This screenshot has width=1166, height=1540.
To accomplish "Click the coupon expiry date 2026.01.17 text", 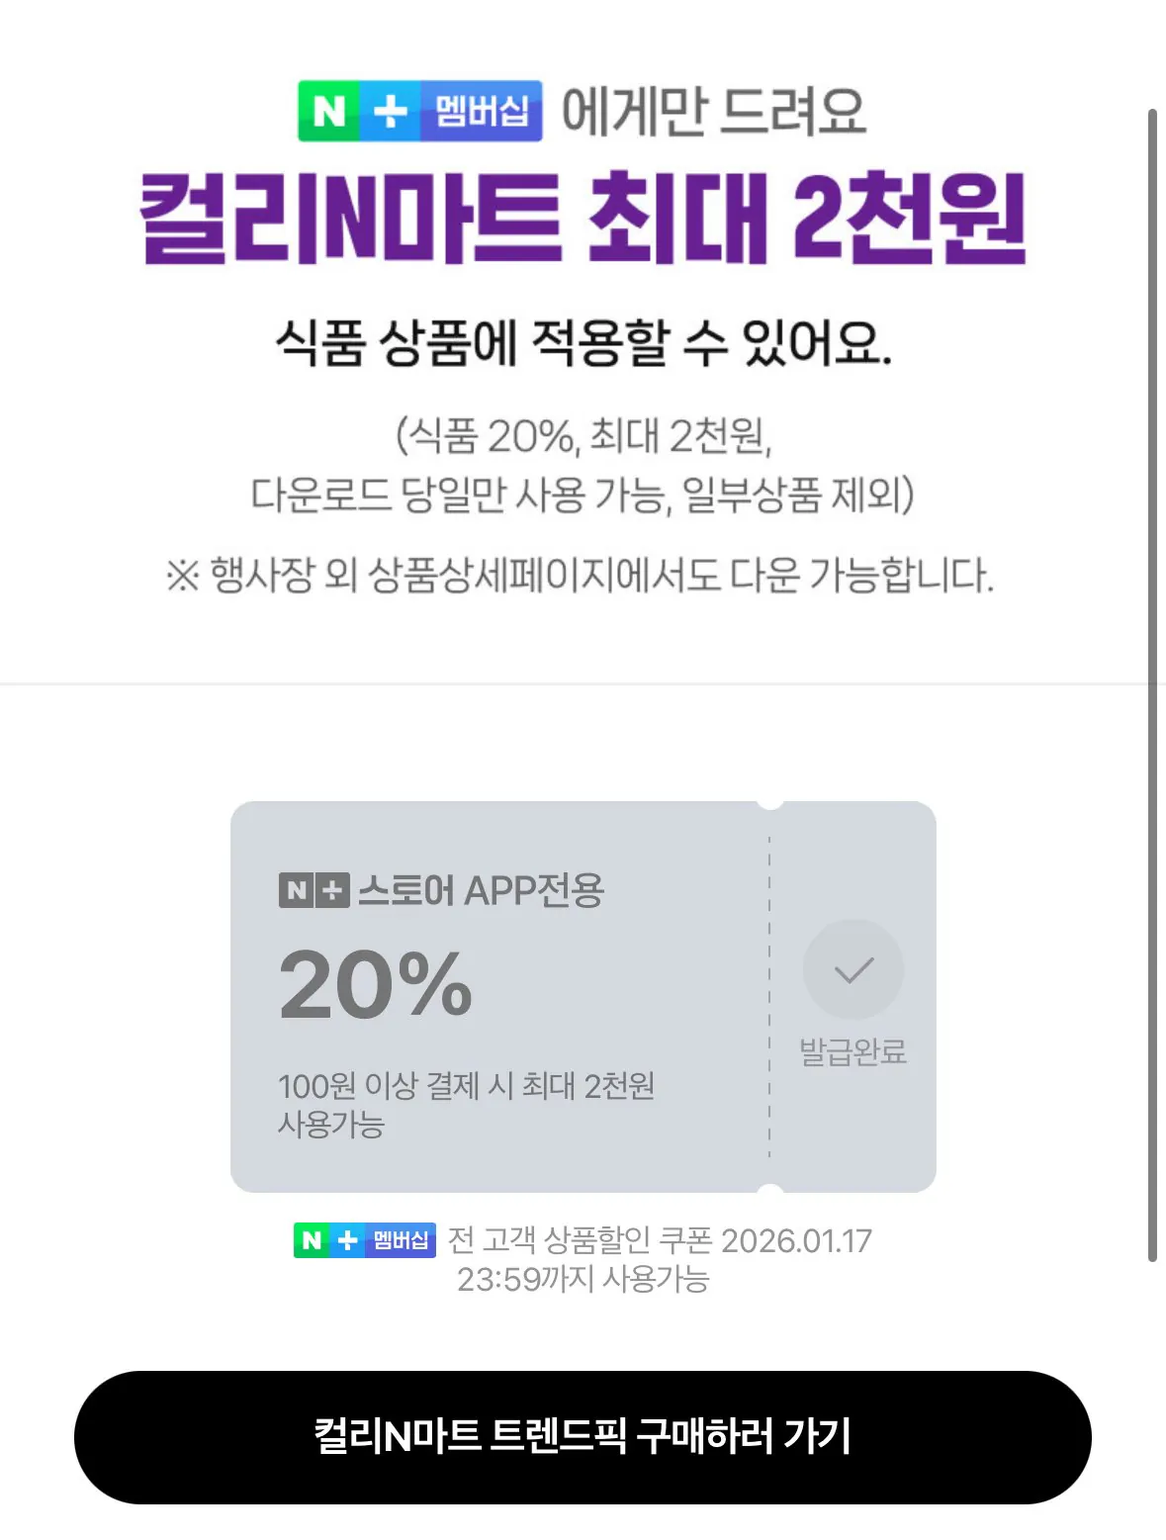I will (797, 1239).
